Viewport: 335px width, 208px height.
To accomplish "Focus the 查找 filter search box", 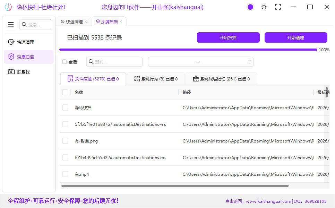I will (114, 62).
